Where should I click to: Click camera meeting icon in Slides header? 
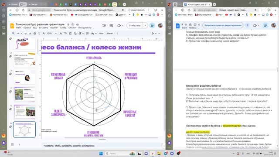pyautogui.click(x=119, y=25)
